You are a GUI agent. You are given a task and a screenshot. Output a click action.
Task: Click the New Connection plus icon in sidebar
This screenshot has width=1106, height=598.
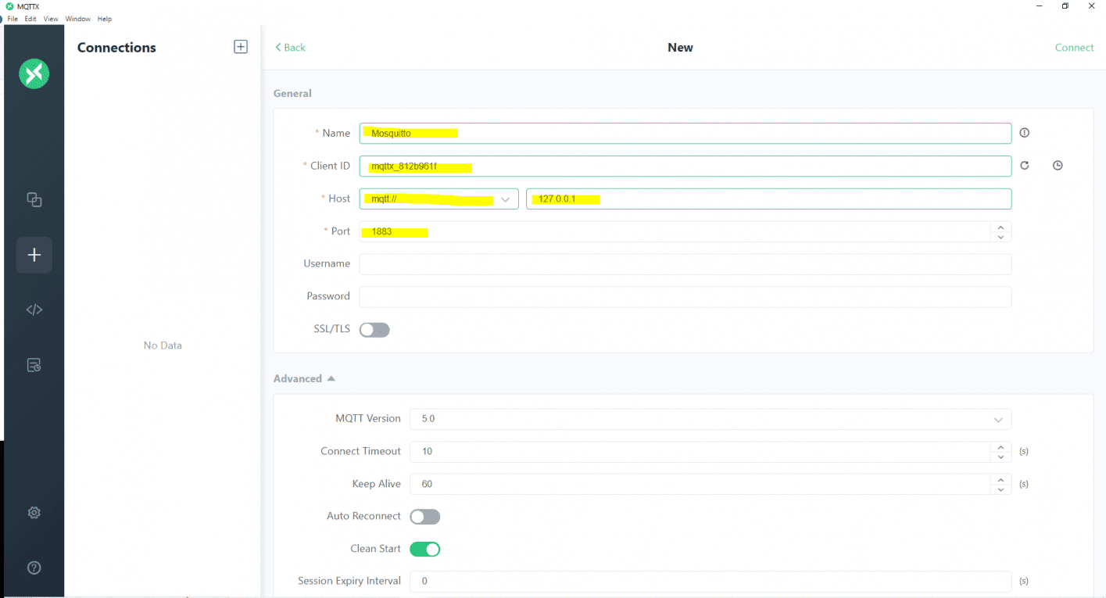pyautogui.click(x=34, y=255)
